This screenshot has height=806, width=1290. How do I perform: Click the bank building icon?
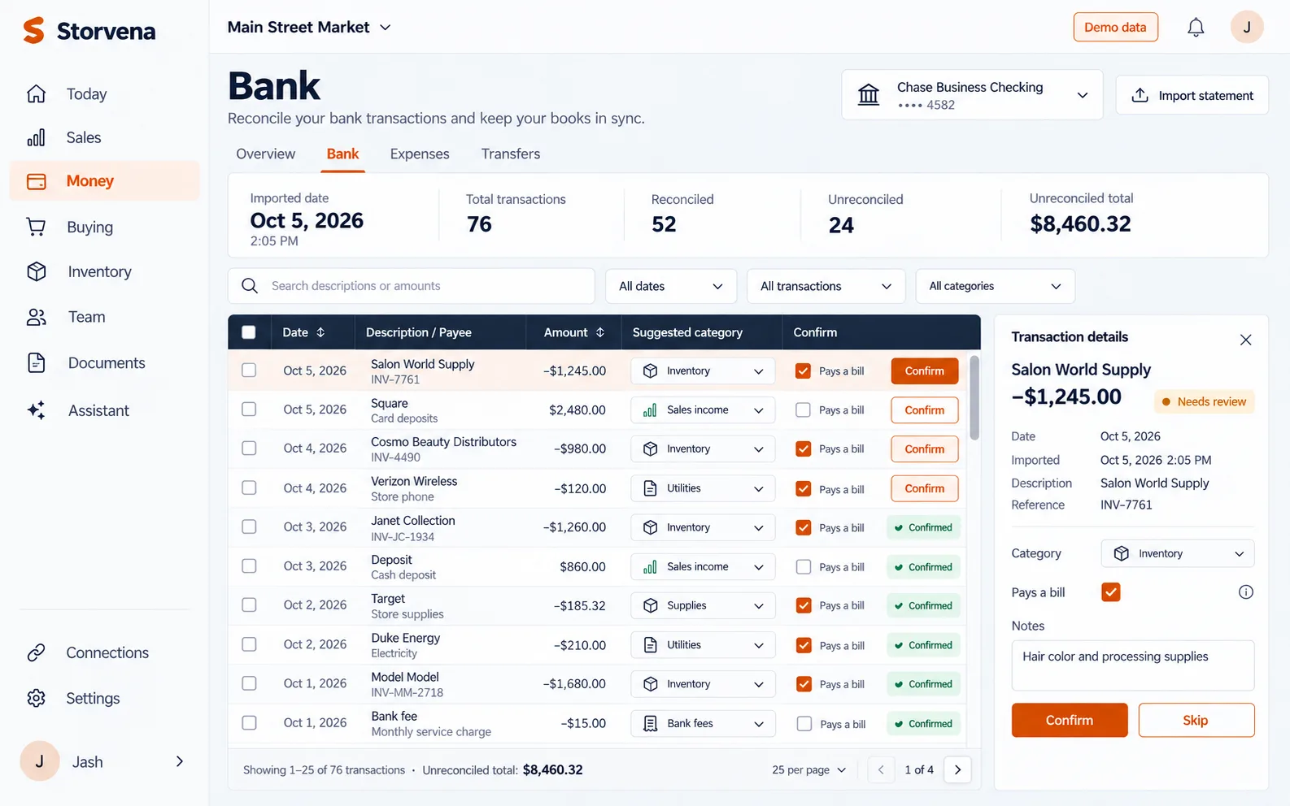pos(869,95)
